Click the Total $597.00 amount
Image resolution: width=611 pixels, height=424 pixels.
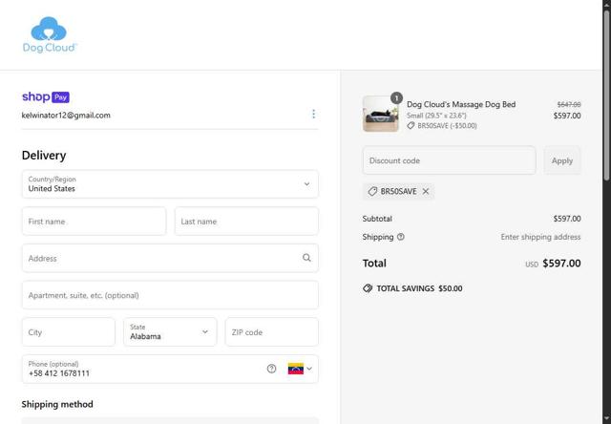(x=561, y=263)
